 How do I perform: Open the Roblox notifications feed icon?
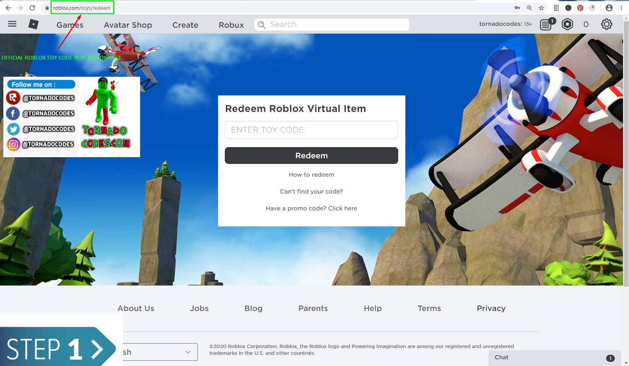point(546,24)
